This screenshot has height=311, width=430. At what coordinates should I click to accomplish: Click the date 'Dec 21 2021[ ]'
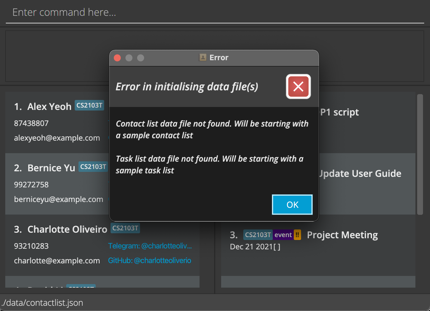coord(255,247)
